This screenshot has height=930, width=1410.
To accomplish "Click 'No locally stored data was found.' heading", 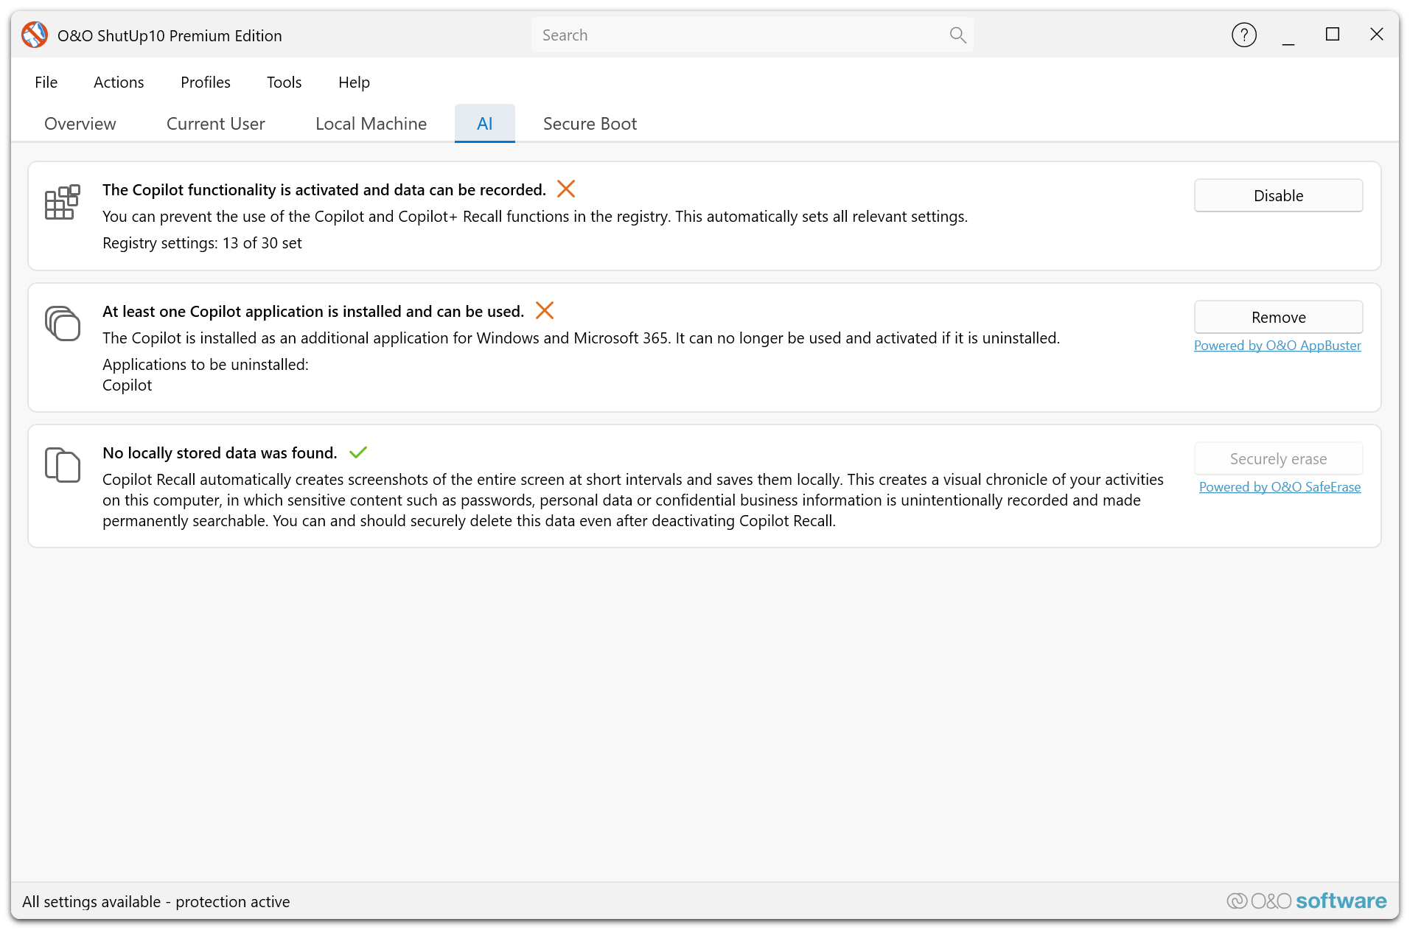I will 220,453.
